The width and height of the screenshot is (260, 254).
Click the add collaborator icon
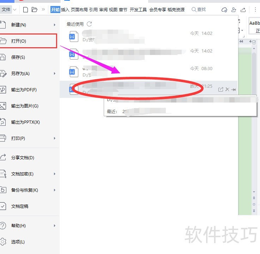(234, 10)
